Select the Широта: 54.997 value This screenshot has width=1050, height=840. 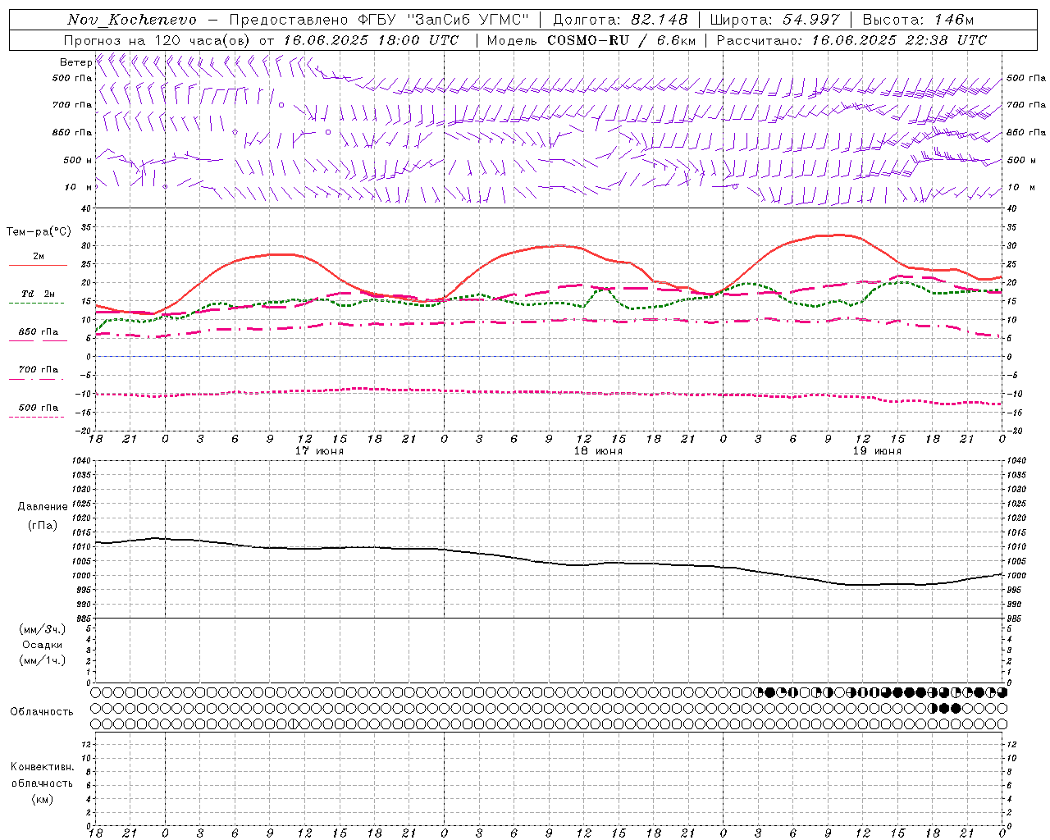775,20
